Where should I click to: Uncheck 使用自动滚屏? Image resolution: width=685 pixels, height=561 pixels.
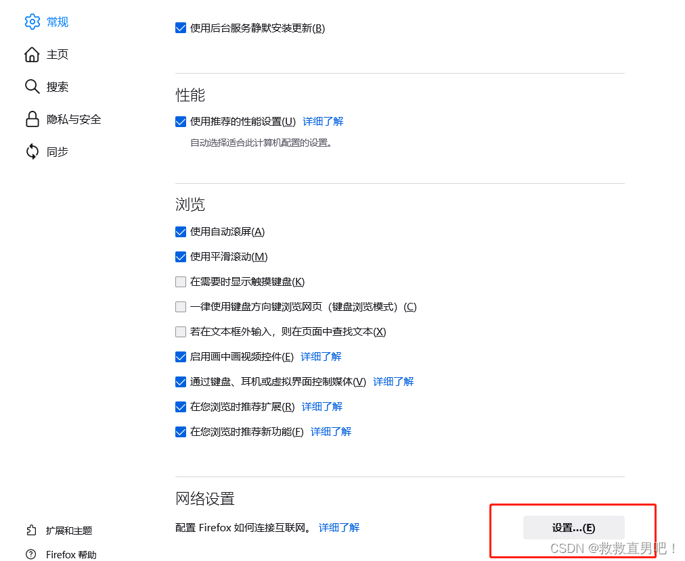point(181,231)
